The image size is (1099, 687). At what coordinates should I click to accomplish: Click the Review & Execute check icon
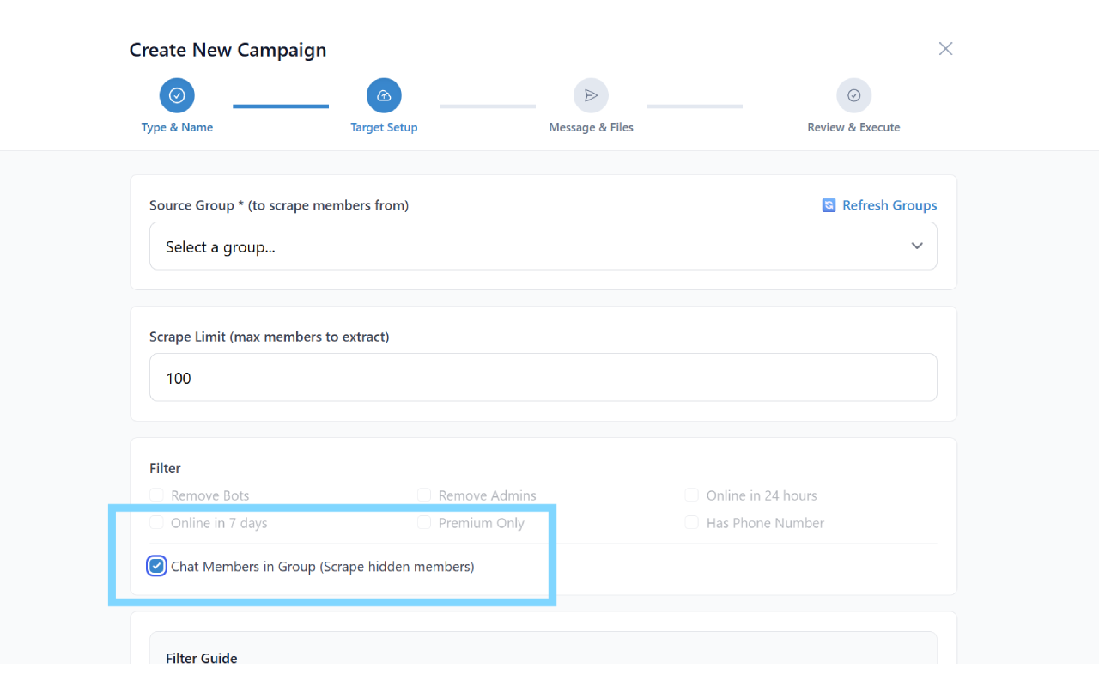[853, 95]
